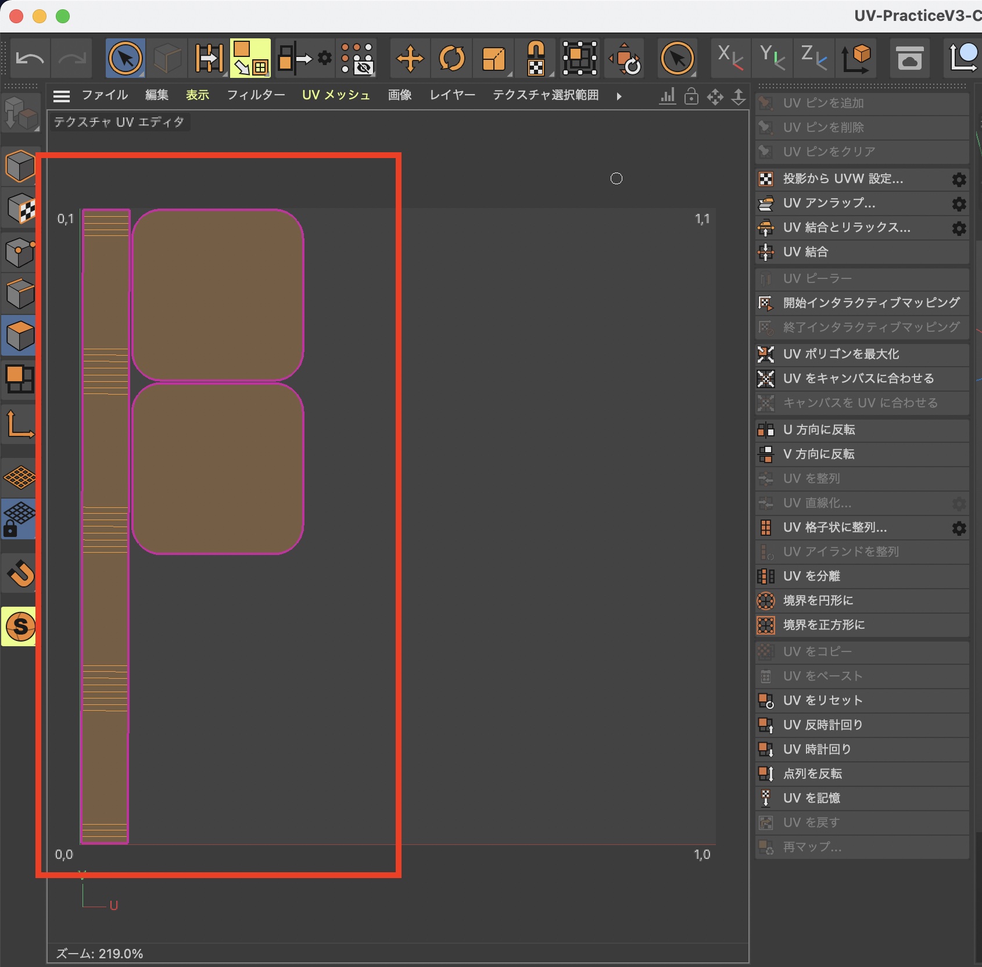Open gear options for UV アンラップ
The height and width of the screenshot is (967, 982).
tap(959, 204)
